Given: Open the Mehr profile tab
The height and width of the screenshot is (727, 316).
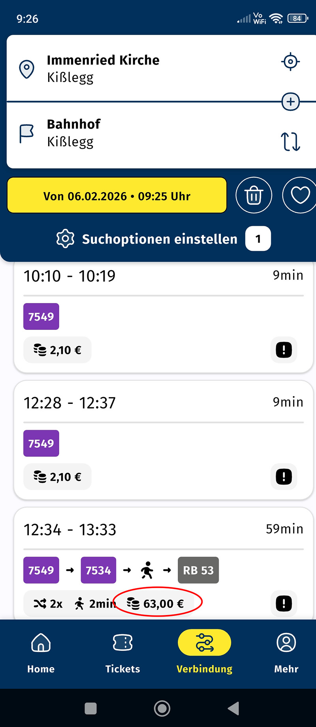Looking at the screenshot, I should click(286, 653).
